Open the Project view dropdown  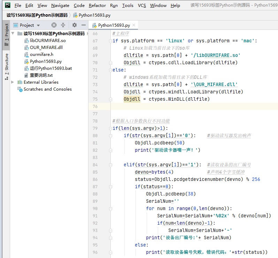tap(38, 25)
